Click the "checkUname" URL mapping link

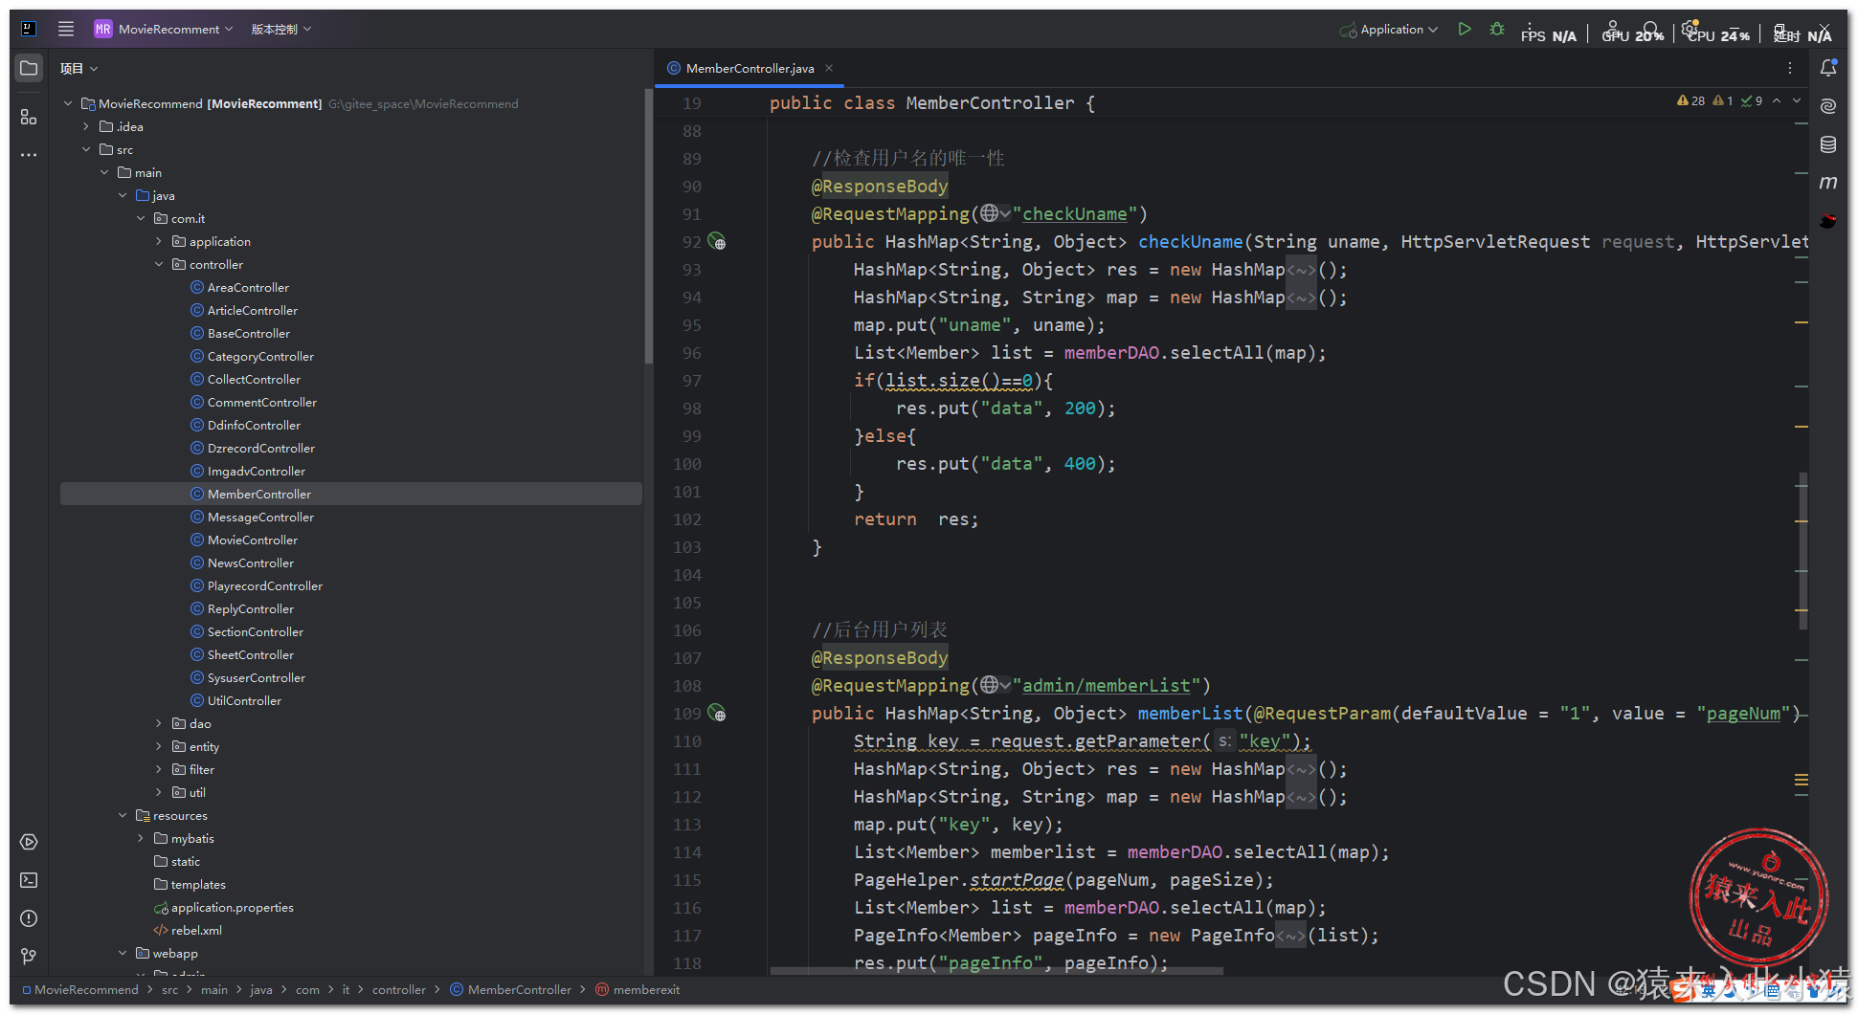click(1074, 213)
